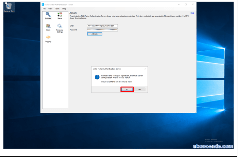The image size is (238, 157).
Task: Open the Status section icon
Action: (x=60, y=15)
